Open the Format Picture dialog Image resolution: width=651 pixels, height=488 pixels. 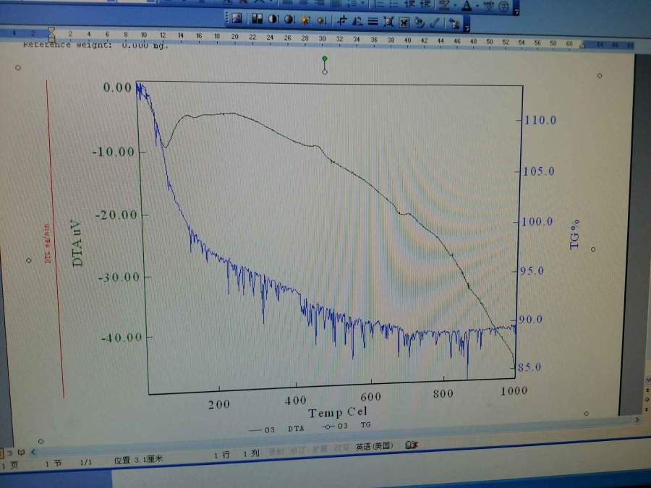pos(420,22)
